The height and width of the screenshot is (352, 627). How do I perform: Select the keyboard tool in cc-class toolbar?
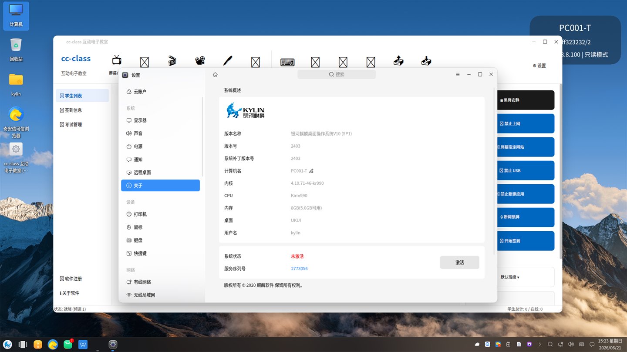[287, 62]
